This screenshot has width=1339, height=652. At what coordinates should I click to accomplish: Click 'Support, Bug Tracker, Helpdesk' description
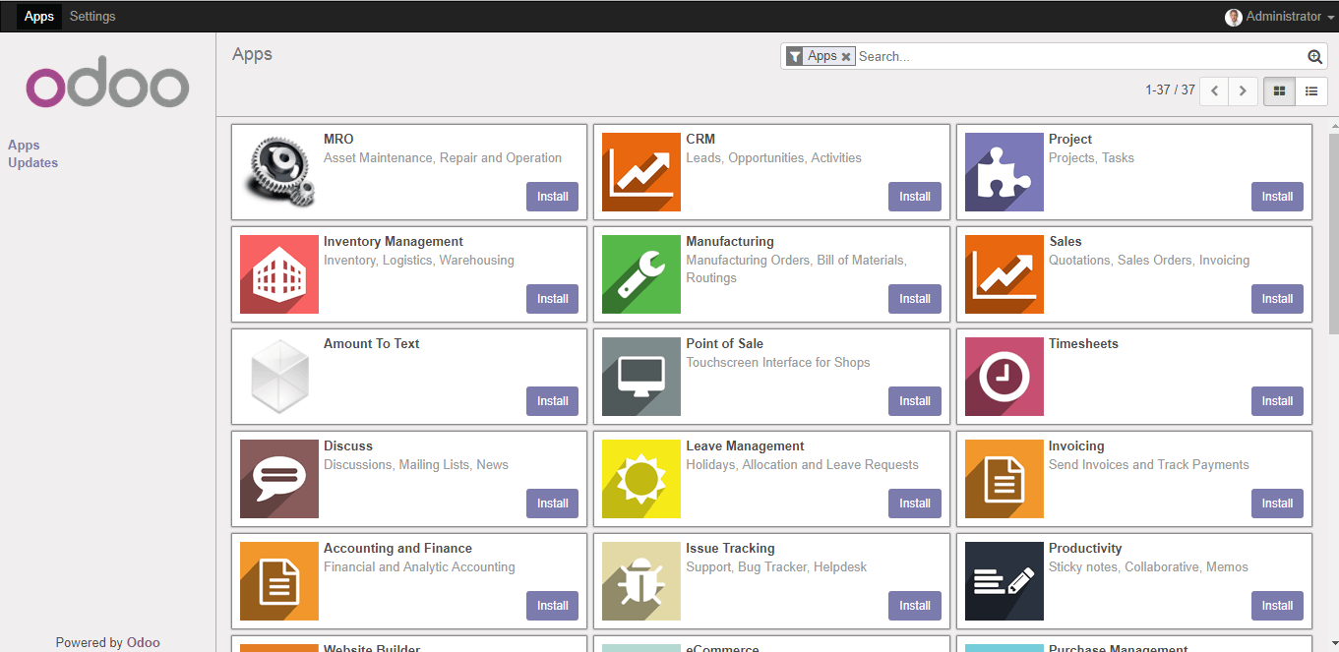pyautogui.click(x=776, y=567)
